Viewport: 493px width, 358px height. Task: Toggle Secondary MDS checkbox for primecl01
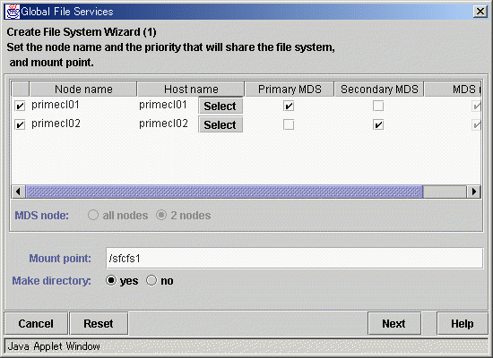point(378,107)
